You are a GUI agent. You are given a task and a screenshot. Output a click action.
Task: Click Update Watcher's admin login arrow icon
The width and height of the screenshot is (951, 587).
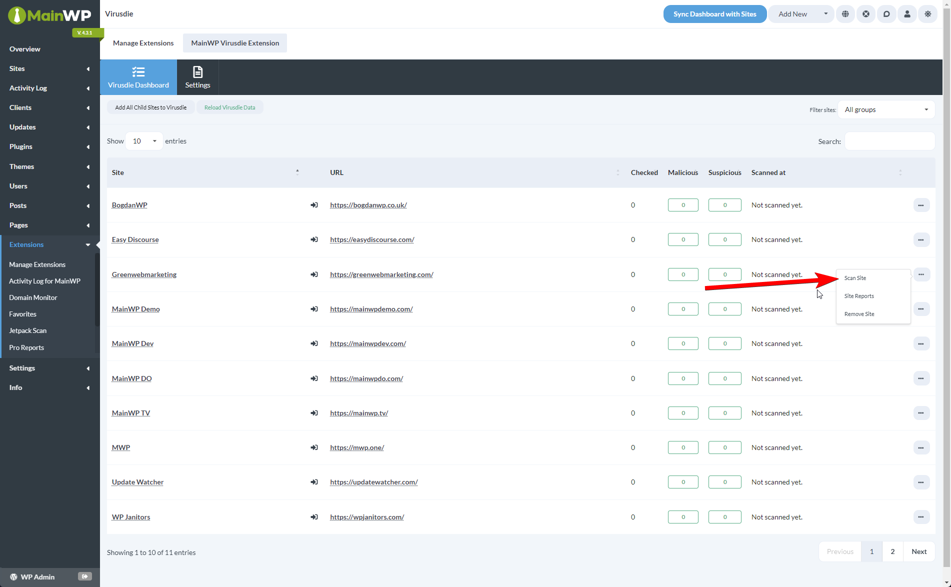[x=314, y=482]
